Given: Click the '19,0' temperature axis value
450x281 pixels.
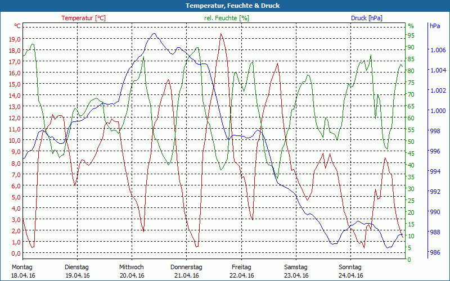Looking at the screenshot, I should (15, 39).
